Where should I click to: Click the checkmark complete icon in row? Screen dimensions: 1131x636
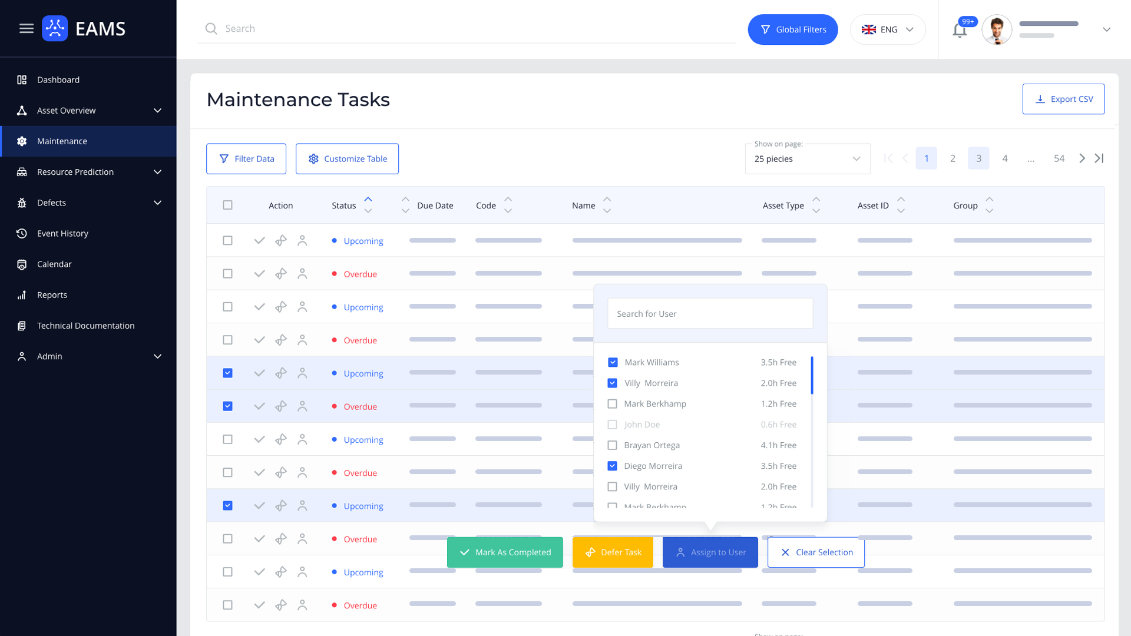pyautogui.click(x=260, y=241)
